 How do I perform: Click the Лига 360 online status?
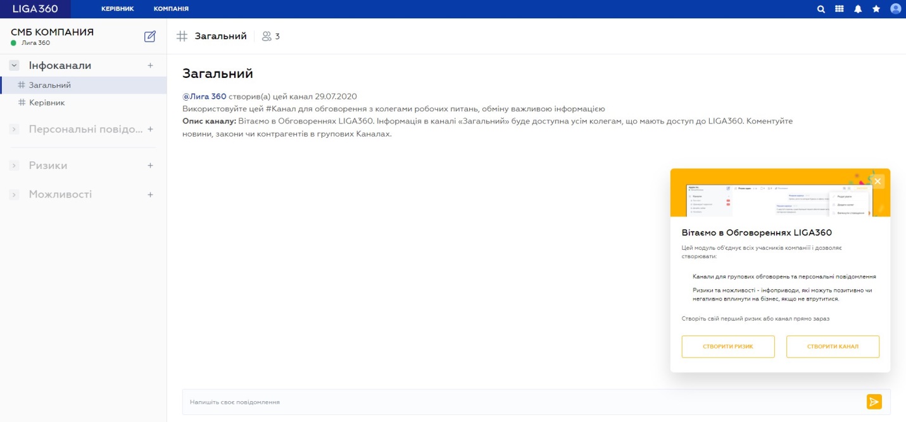30,43
